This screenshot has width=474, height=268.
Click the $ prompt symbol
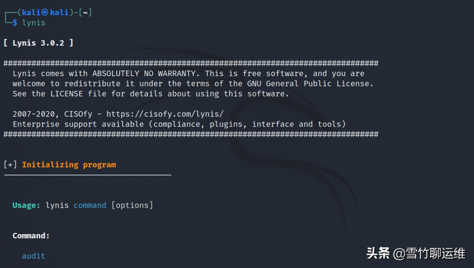tap(15, 22)
